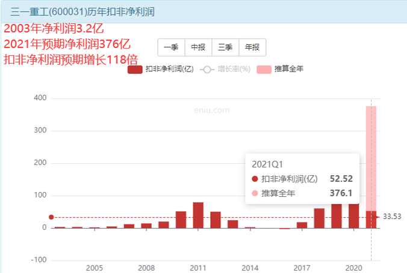Viewport: 407px width, 273px height.
Task: Click the 400 y-axis label
Action: tap(40, 98)
